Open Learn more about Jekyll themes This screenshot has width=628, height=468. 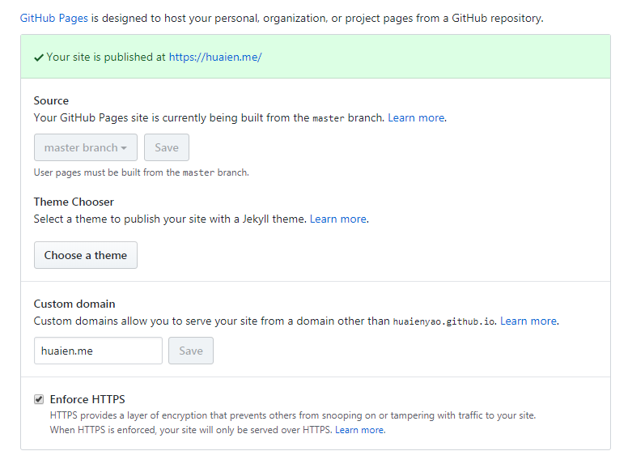point(338,219)
